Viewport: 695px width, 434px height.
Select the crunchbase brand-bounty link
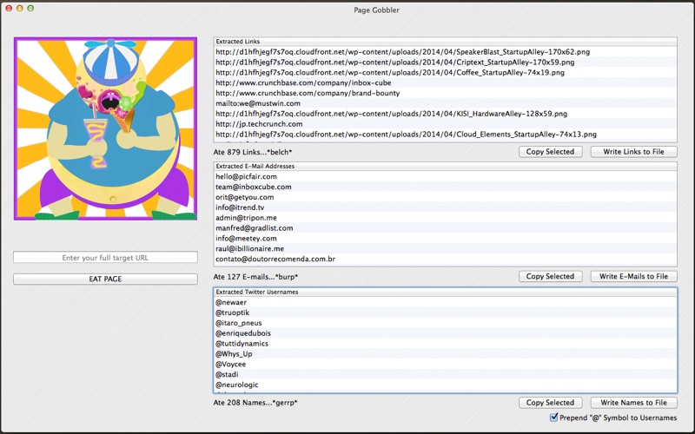click(x=445, y=93)
